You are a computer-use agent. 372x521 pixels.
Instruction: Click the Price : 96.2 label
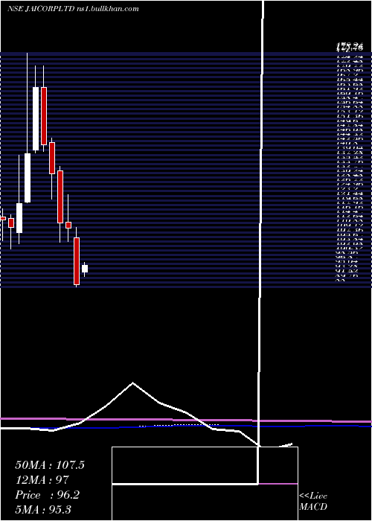[x=47, y=495]
